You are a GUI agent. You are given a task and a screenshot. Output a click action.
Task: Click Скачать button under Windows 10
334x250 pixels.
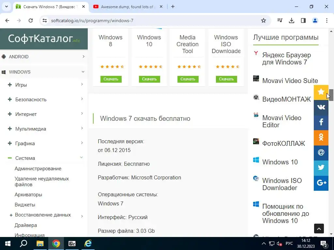(x=149, y=79)
